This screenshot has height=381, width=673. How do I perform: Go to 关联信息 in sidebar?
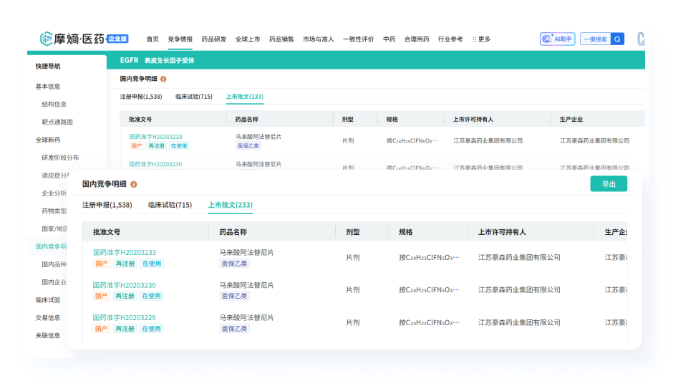tap(48, 335)
